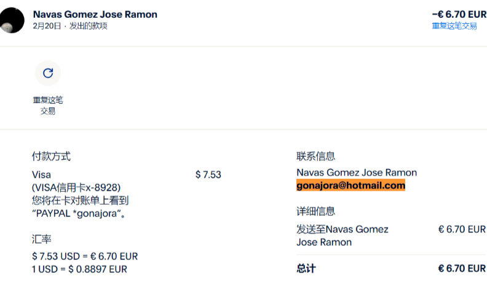Click the VISA信用卡x-8928 card text
The image size is (487, 284).
point(76,187)
